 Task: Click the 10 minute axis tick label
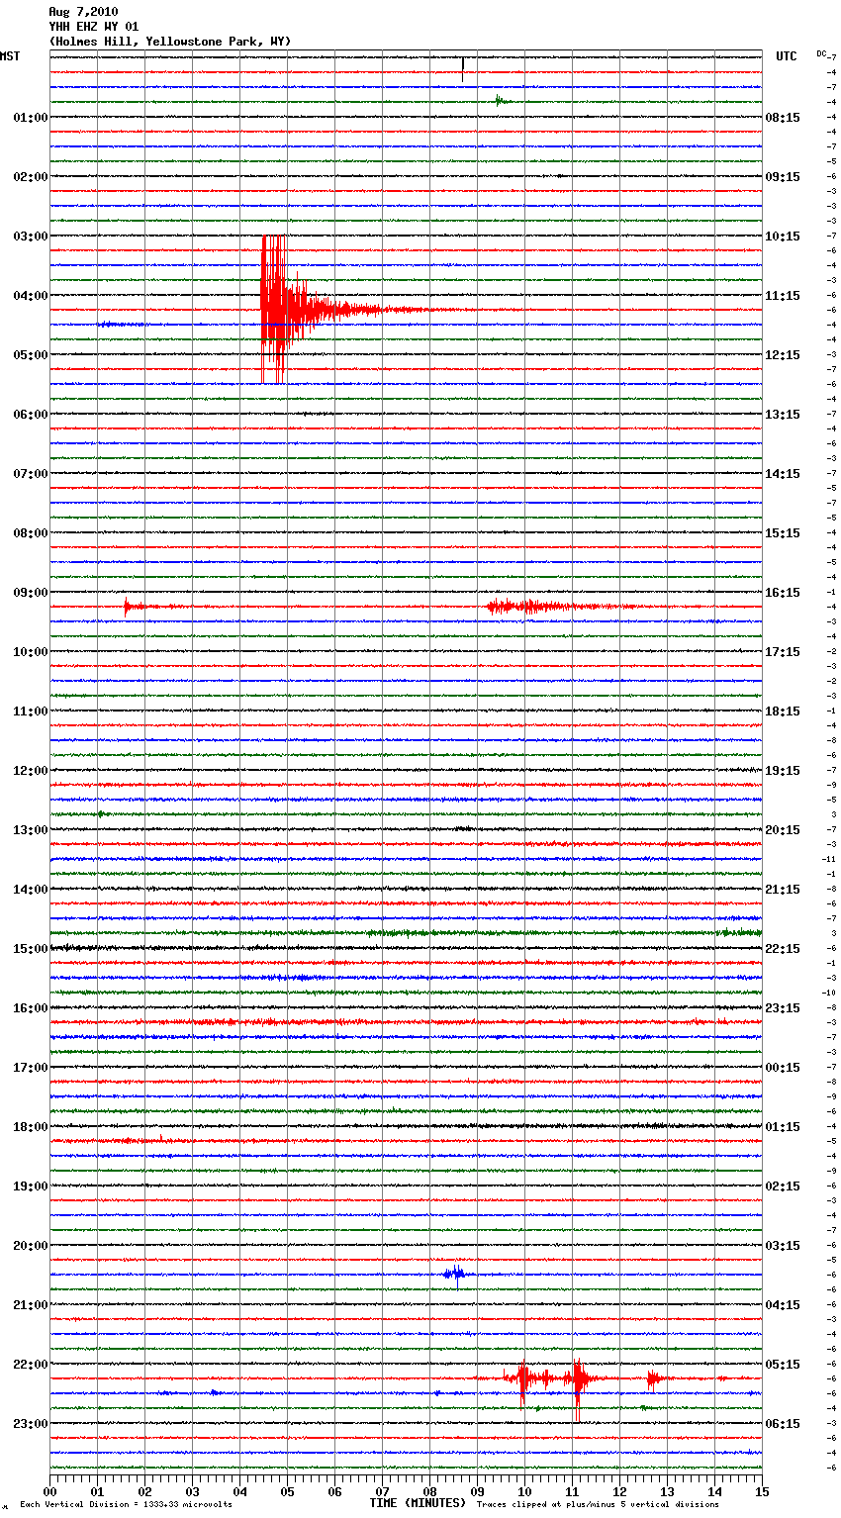click(525, 1491)
